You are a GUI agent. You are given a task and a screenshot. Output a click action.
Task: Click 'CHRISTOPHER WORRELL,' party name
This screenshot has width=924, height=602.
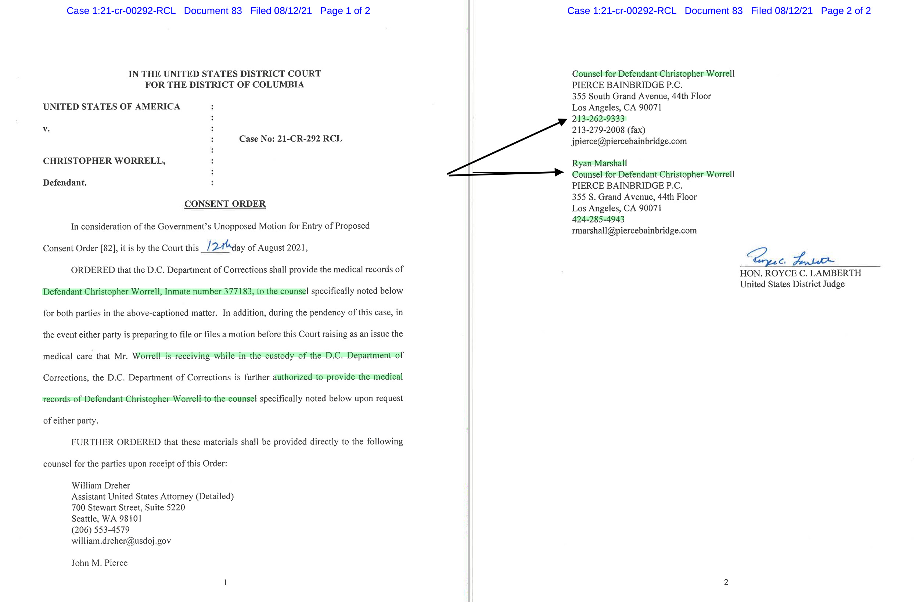pos(104,161)
